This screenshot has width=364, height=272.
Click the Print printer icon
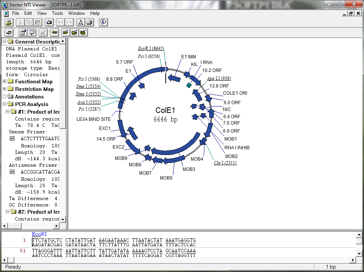(89, 22)
